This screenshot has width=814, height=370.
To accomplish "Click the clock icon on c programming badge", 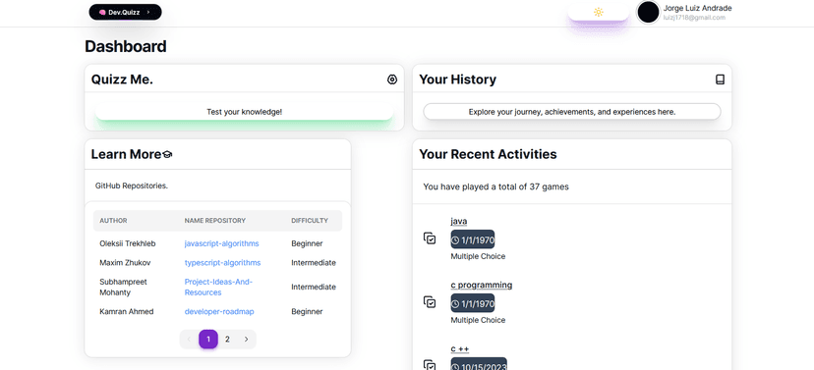I will pyautogui.click(x=455, y=303).
